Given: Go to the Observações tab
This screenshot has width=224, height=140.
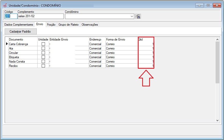Looking at the screenshot, I should (x=89, y=25).
